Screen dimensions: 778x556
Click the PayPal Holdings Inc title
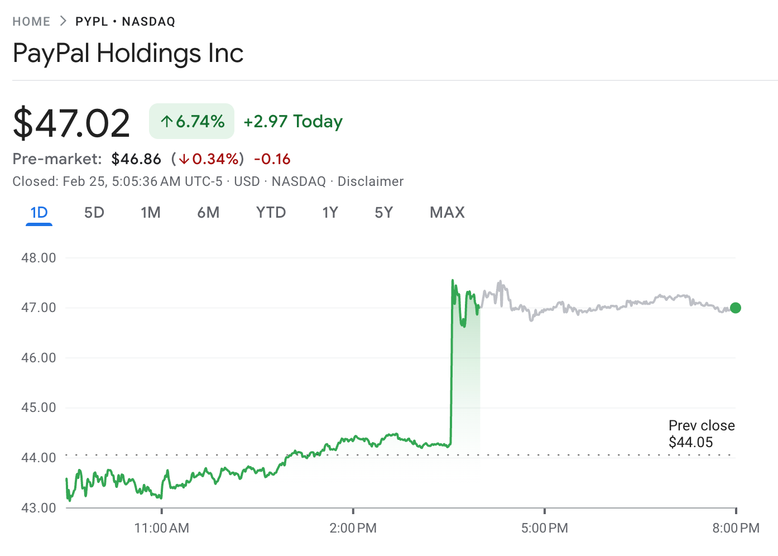point(128,53)
